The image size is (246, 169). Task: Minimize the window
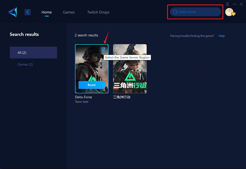point(234,4)
